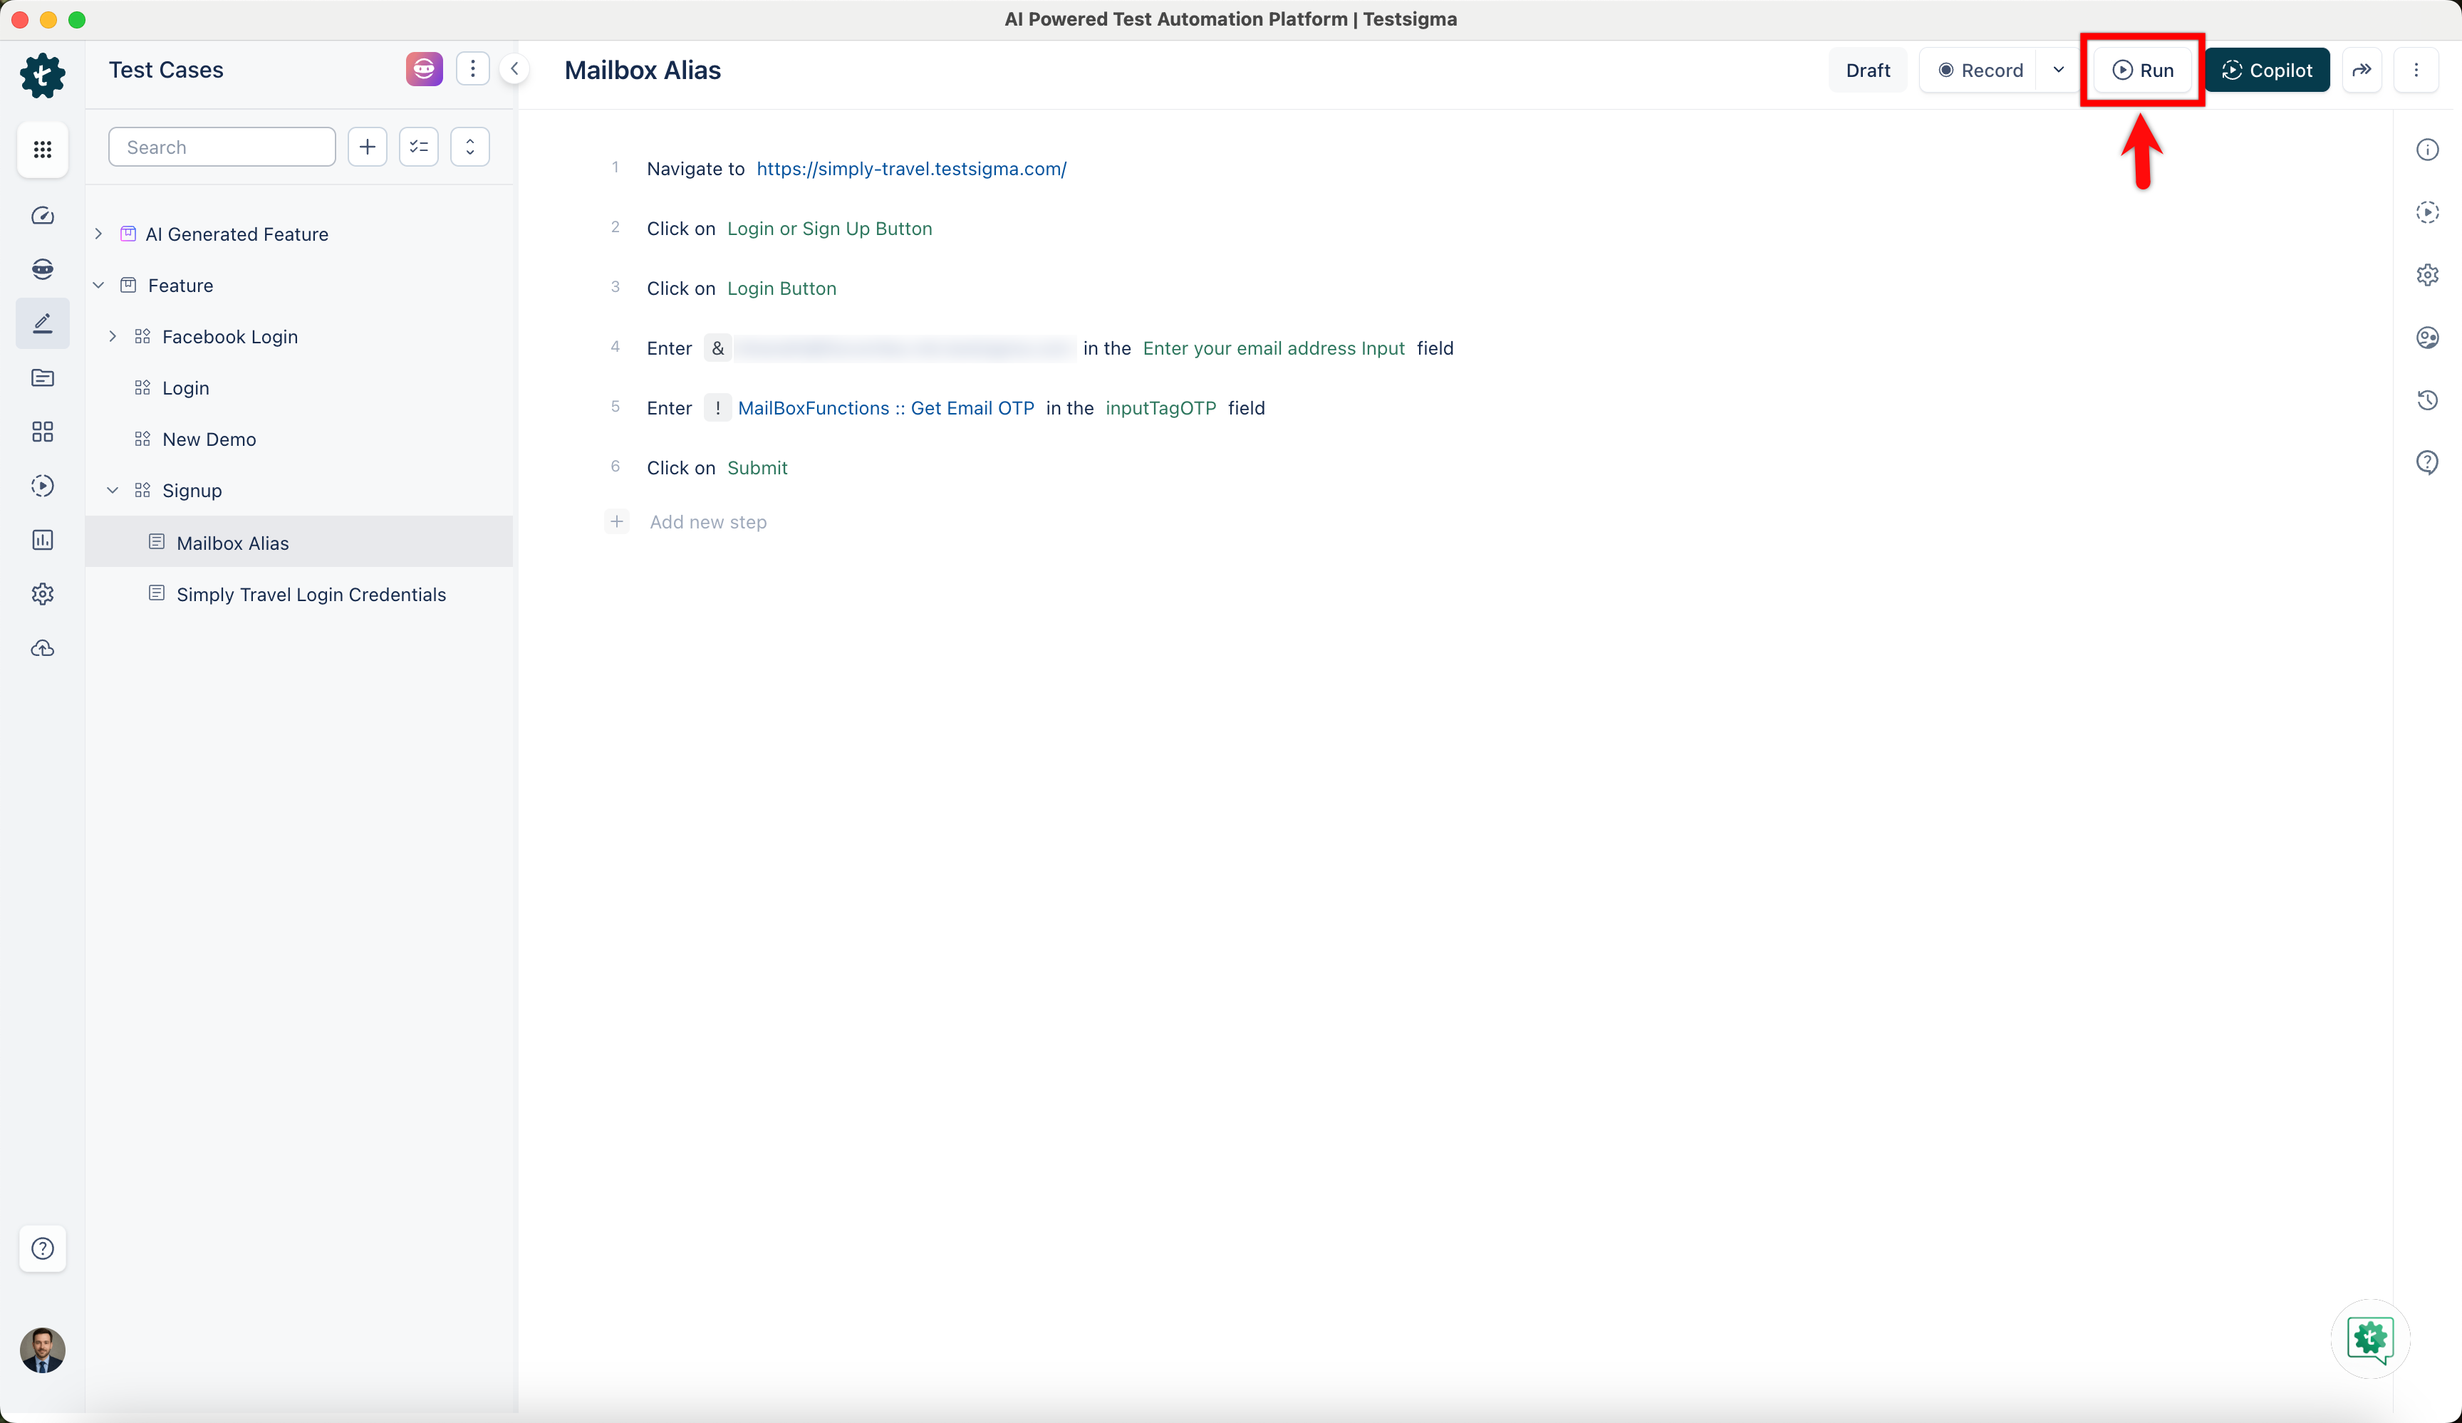Select the test cases pencil icon in sidebar

(42, 323)
